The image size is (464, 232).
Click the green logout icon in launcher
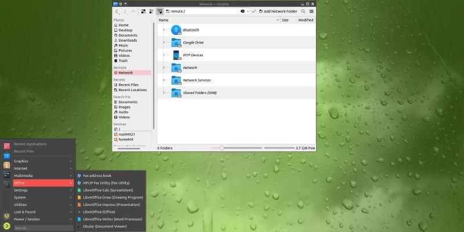click(x=7, y=226)
